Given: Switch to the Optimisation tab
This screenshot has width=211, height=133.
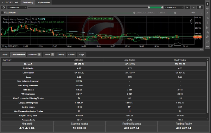Looking at the screenshot, I should click(x=44, y=2).
